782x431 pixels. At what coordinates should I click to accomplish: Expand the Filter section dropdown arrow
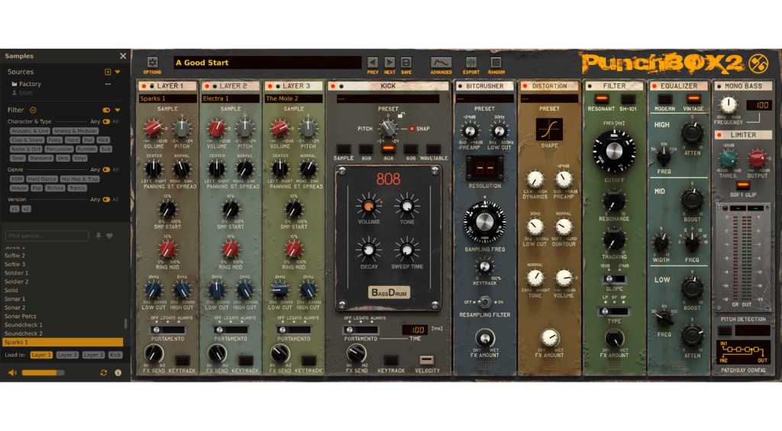pyautogui.click(x=118, y=110)
